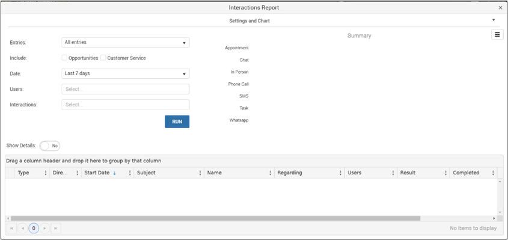The width and height of the screenshot is (508, 240).
Task: Collapse the Settings and Chart section arrow
Action: (x=494, y=20)
